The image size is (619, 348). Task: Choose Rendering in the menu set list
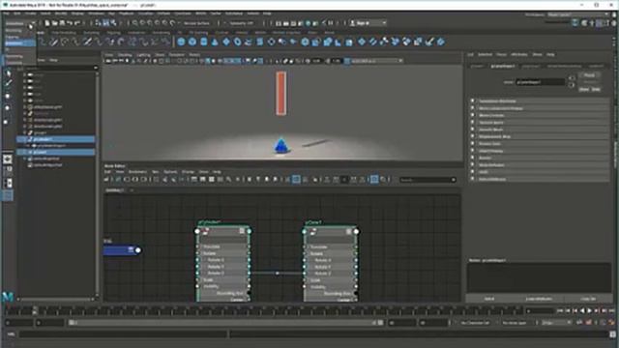(x=15, y=56)
